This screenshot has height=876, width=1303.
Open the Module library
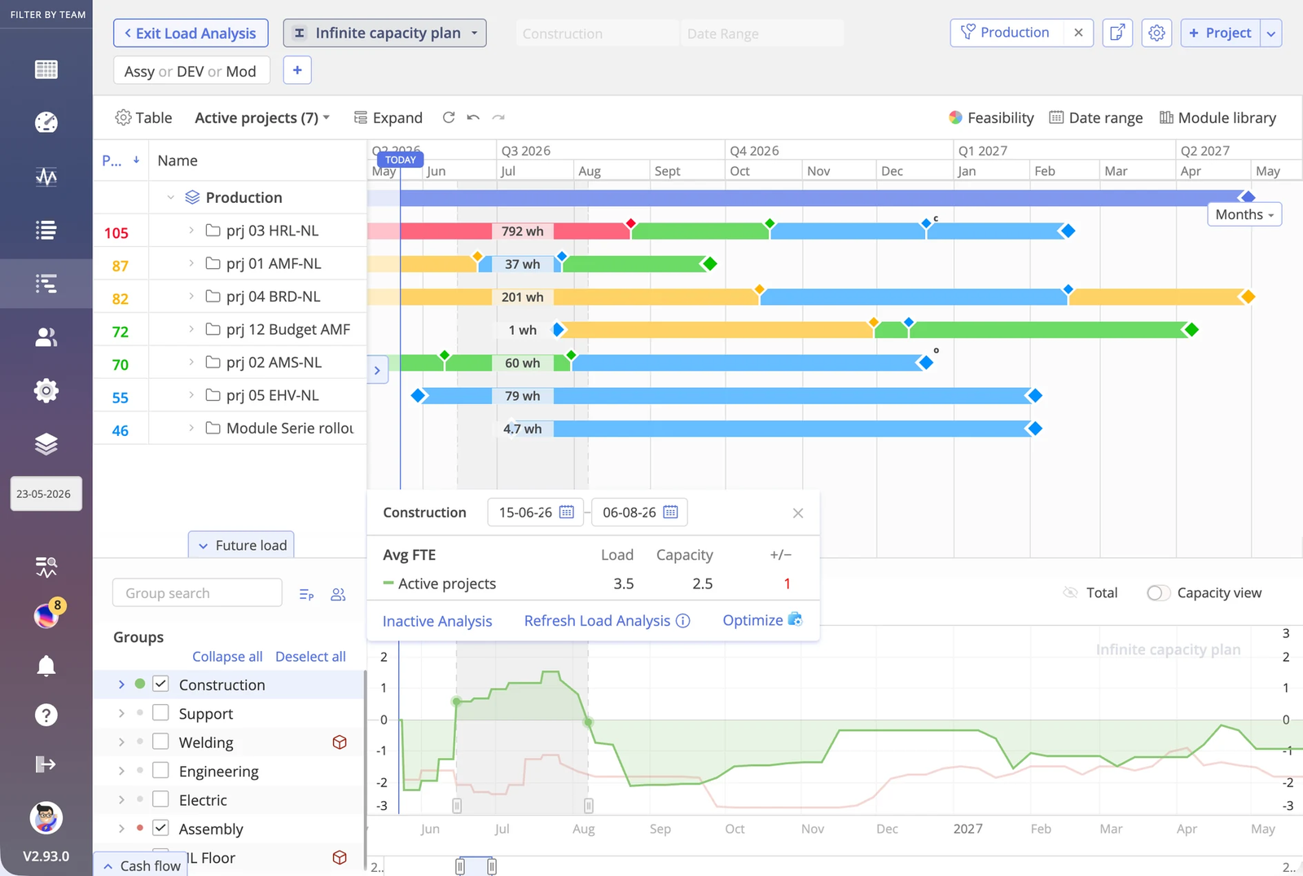coord(1217,117)
